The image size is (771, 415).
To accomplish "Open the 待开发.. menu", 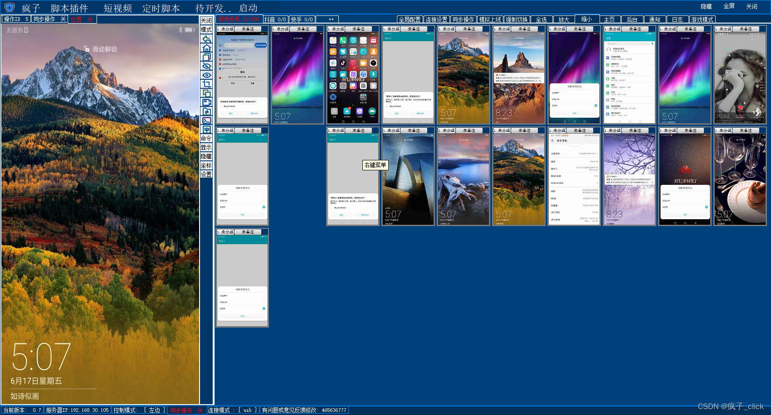I will 214,8.
